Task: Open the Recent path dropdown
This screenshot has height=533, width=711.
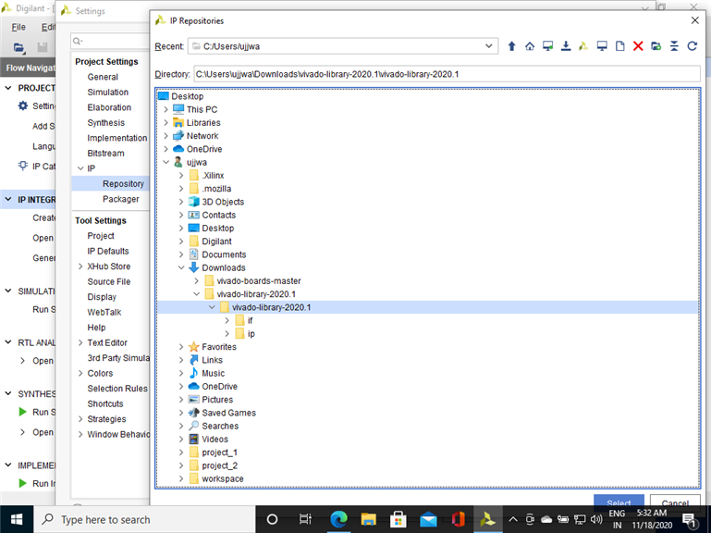Action: point(488,46)
